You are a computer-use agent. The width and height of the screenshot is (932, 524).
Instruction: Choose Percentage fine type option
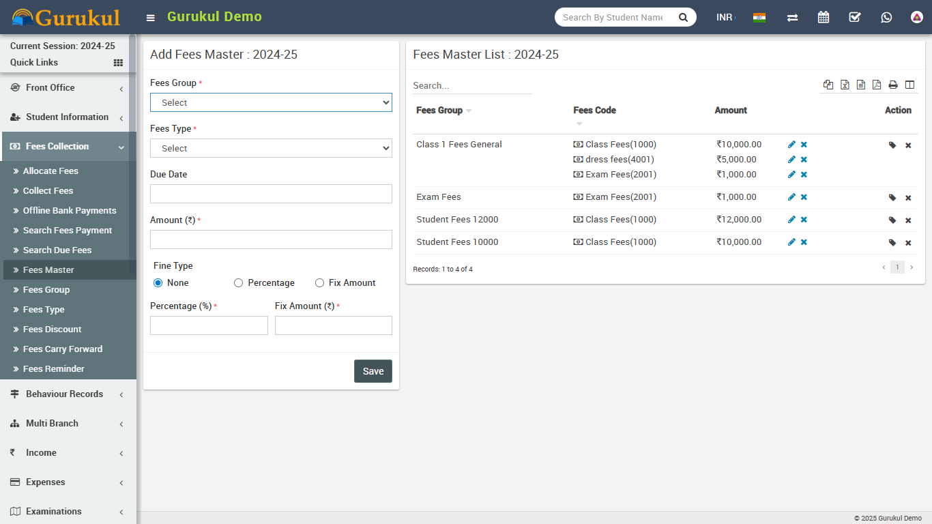click(x=238, y=282)
